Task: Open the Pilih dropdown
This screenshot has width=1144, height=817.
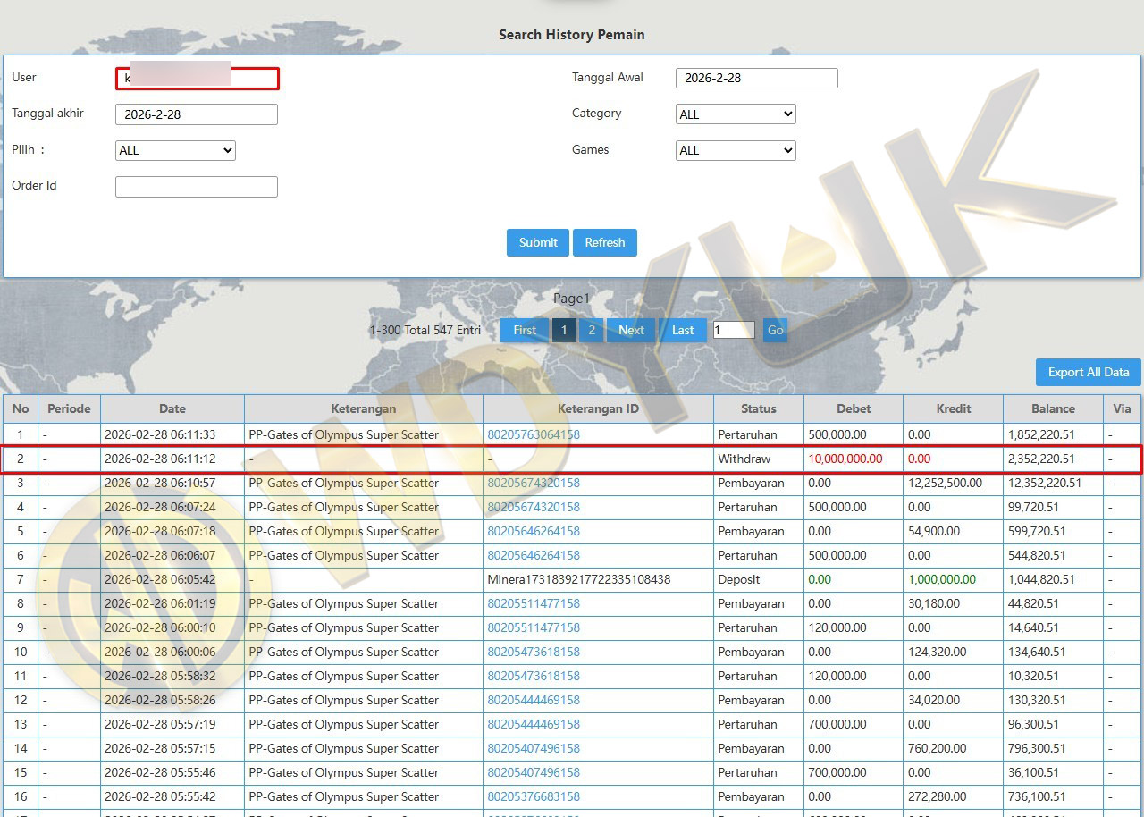Action: (x=175, y=150)
